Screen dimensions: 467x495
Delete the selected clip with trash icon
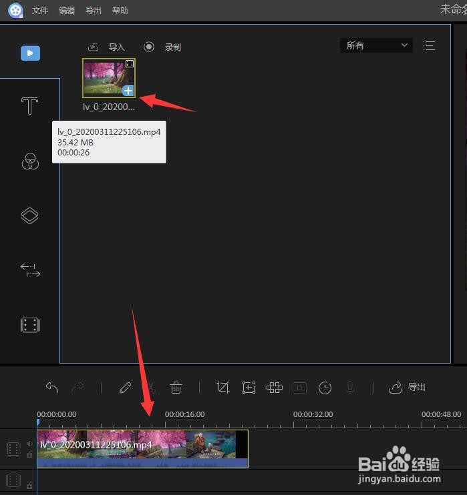[x=176, y=388]
